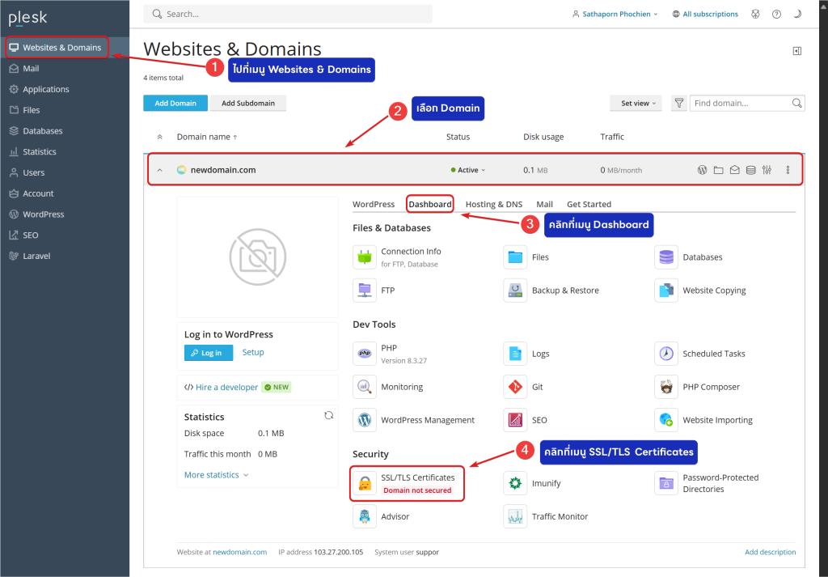Viewport: 828px width, 577px height.
Task: Switch to the Hosting & DNS tab
Action: click(x=494, y=204)
